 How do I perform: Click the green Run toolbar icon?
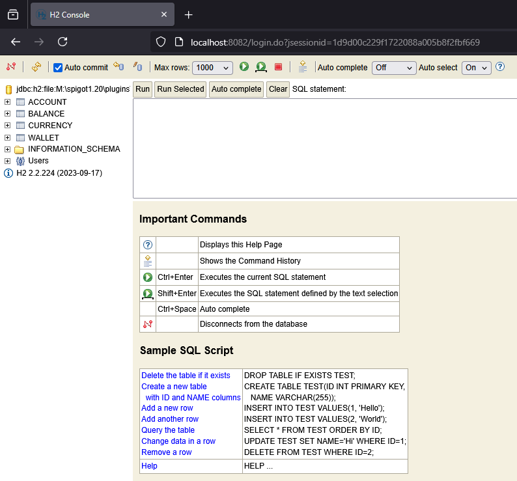244,66
